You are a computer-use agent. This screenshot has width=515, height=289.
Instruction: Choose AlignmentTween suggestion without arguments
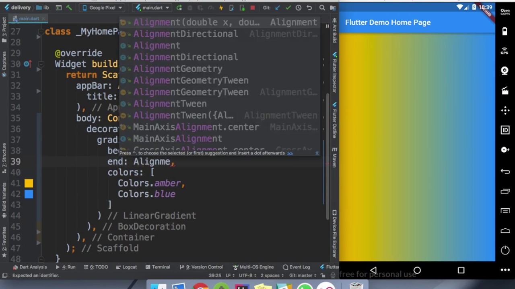(x=219, y=104)
